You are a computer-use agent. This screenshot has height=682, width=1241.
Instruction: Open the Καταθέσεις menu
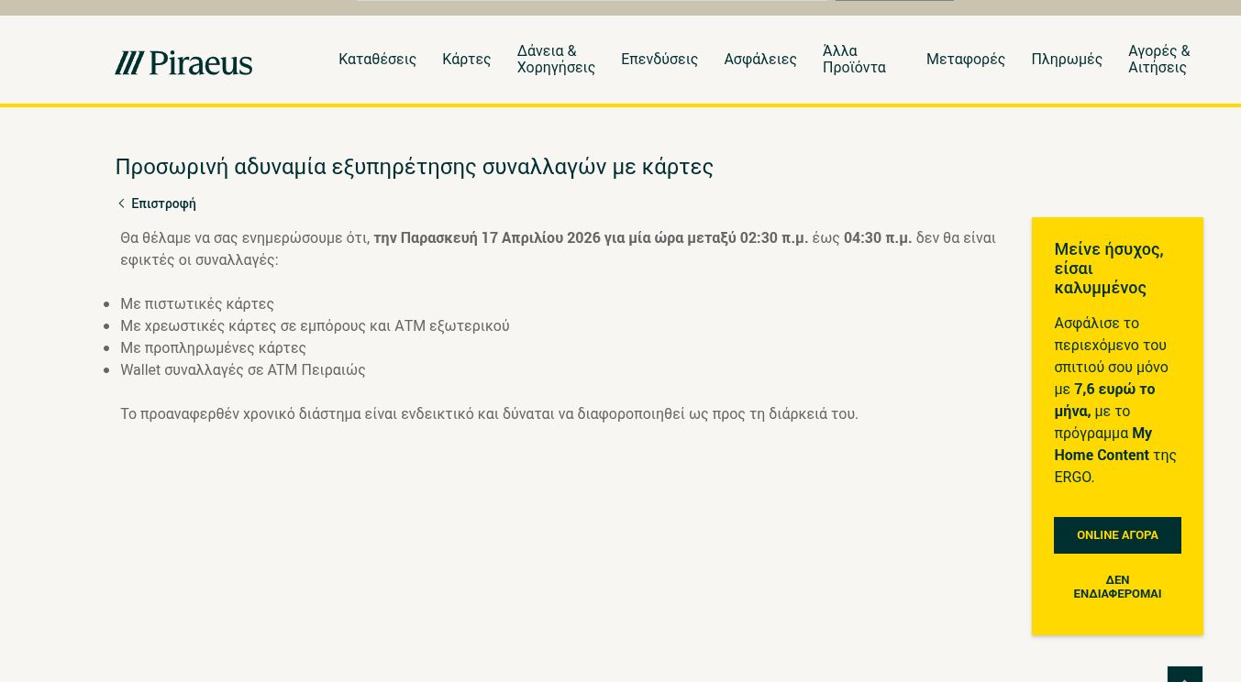pyautogui.click(x=377, y=60)
